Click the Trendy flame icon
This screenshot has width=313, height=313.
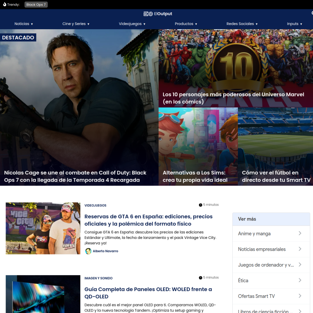pyautogui.click(x=5, y=5)
